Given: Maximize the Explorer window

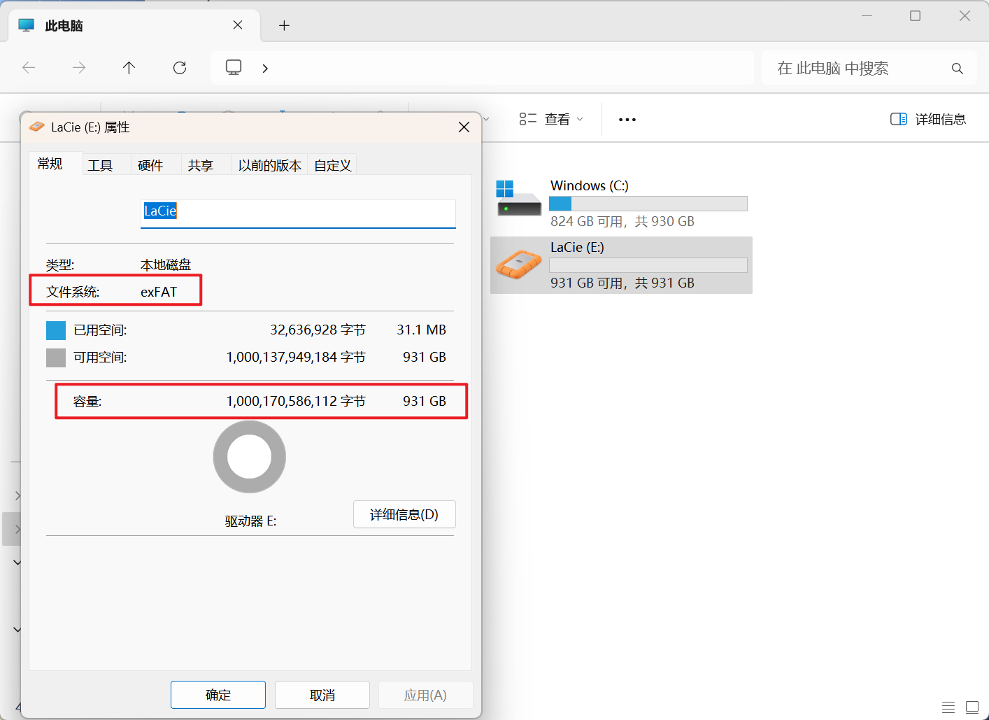Looking at the screenshot, I should 915,15.
